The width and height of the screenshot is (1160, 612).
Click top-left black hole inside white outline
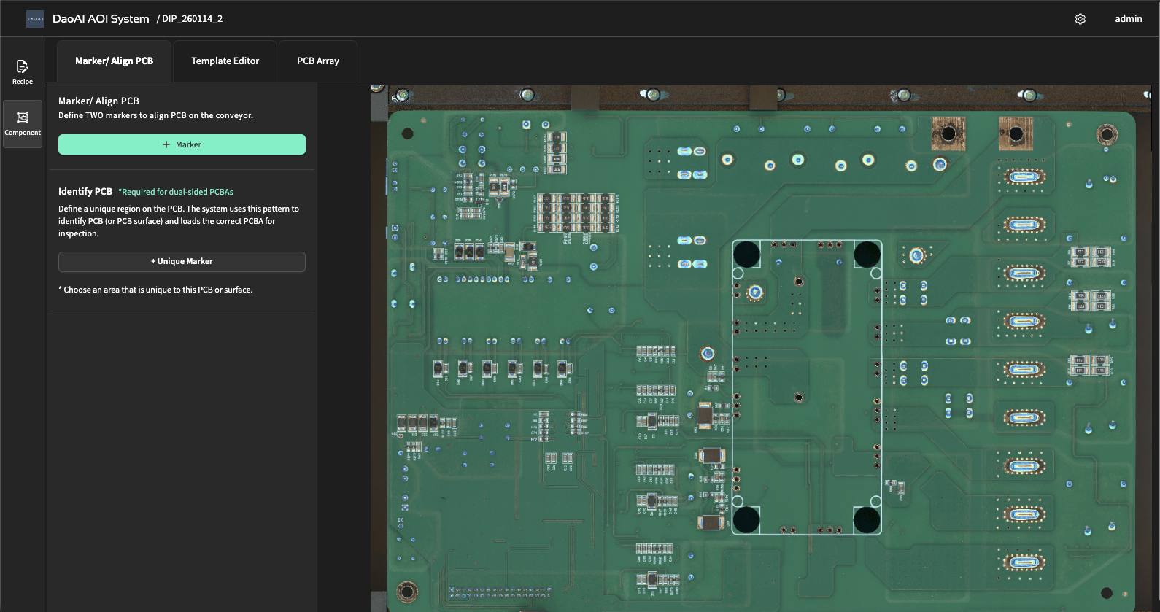pos(746,255)
